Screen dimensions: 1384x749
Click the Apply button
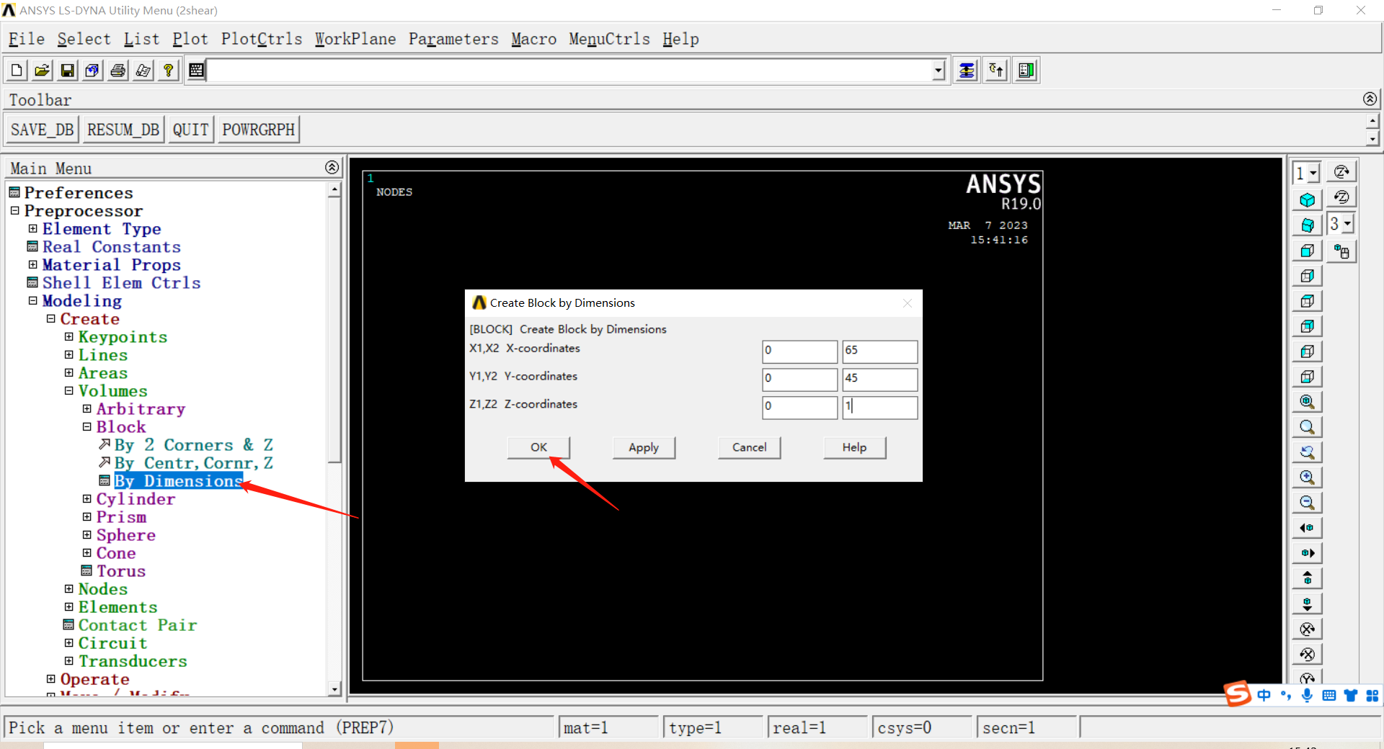(x=644, y=447)
